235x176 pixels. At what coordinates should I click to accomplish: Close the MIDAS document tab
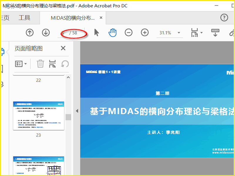pyautogui.click(x=101, y=18)
